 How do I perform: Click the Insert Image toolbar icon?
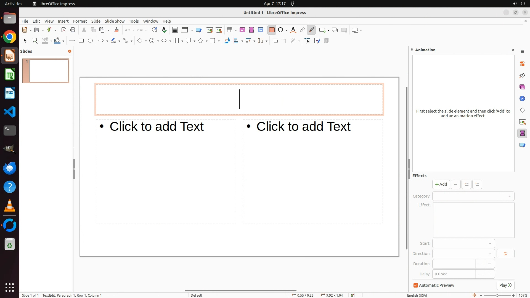242,30
